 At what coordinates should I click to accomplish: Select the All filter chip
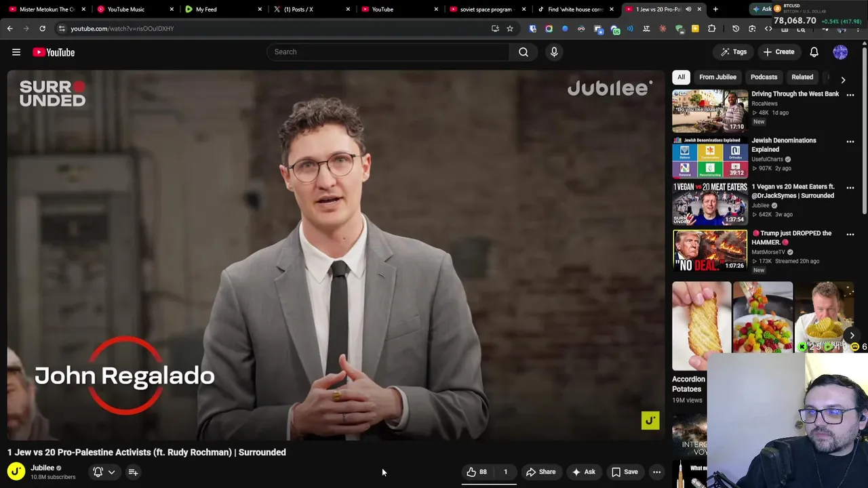coord(681,77)
